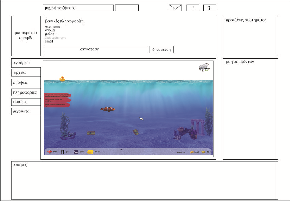Click into the κατάσταση status field
Image resolution: width=290 pixels, height=201 pixels.
coord(96,50)
